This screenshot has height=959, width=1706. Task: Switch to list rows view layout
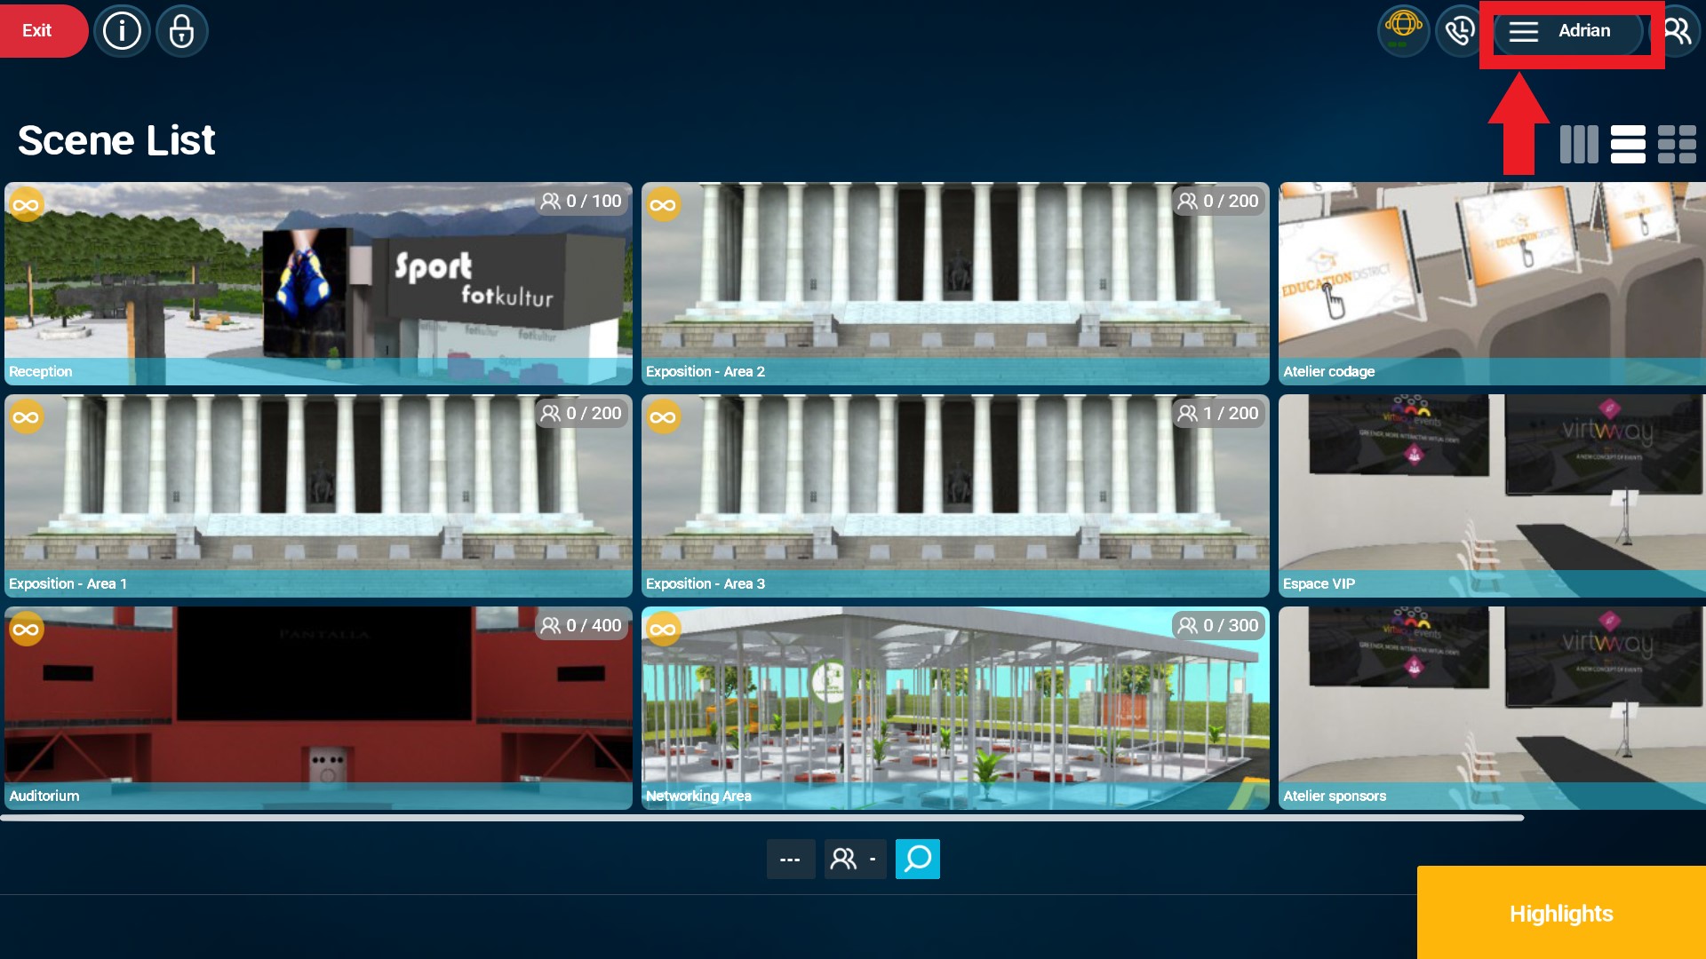[x=1628, y=144]
